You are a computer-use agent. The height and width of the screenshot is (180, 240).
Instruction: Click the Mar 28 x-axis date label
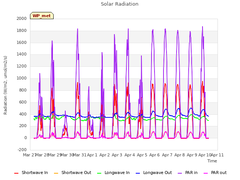click(x=42, y=155)
